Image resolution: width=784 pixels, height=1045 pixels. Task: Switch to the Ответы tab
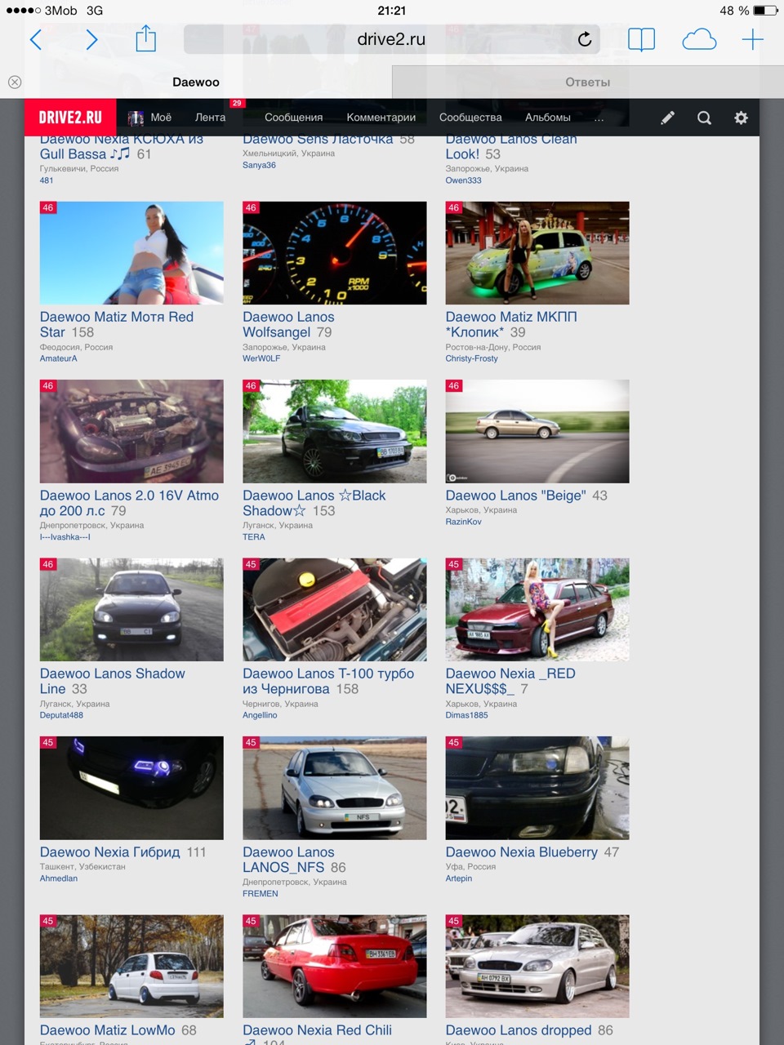point(588,82)
